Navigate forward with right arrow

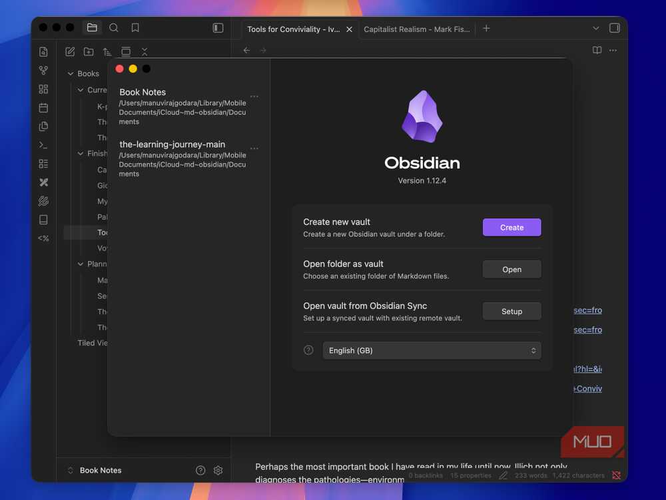pyautogui.click(x=263, y=50)
